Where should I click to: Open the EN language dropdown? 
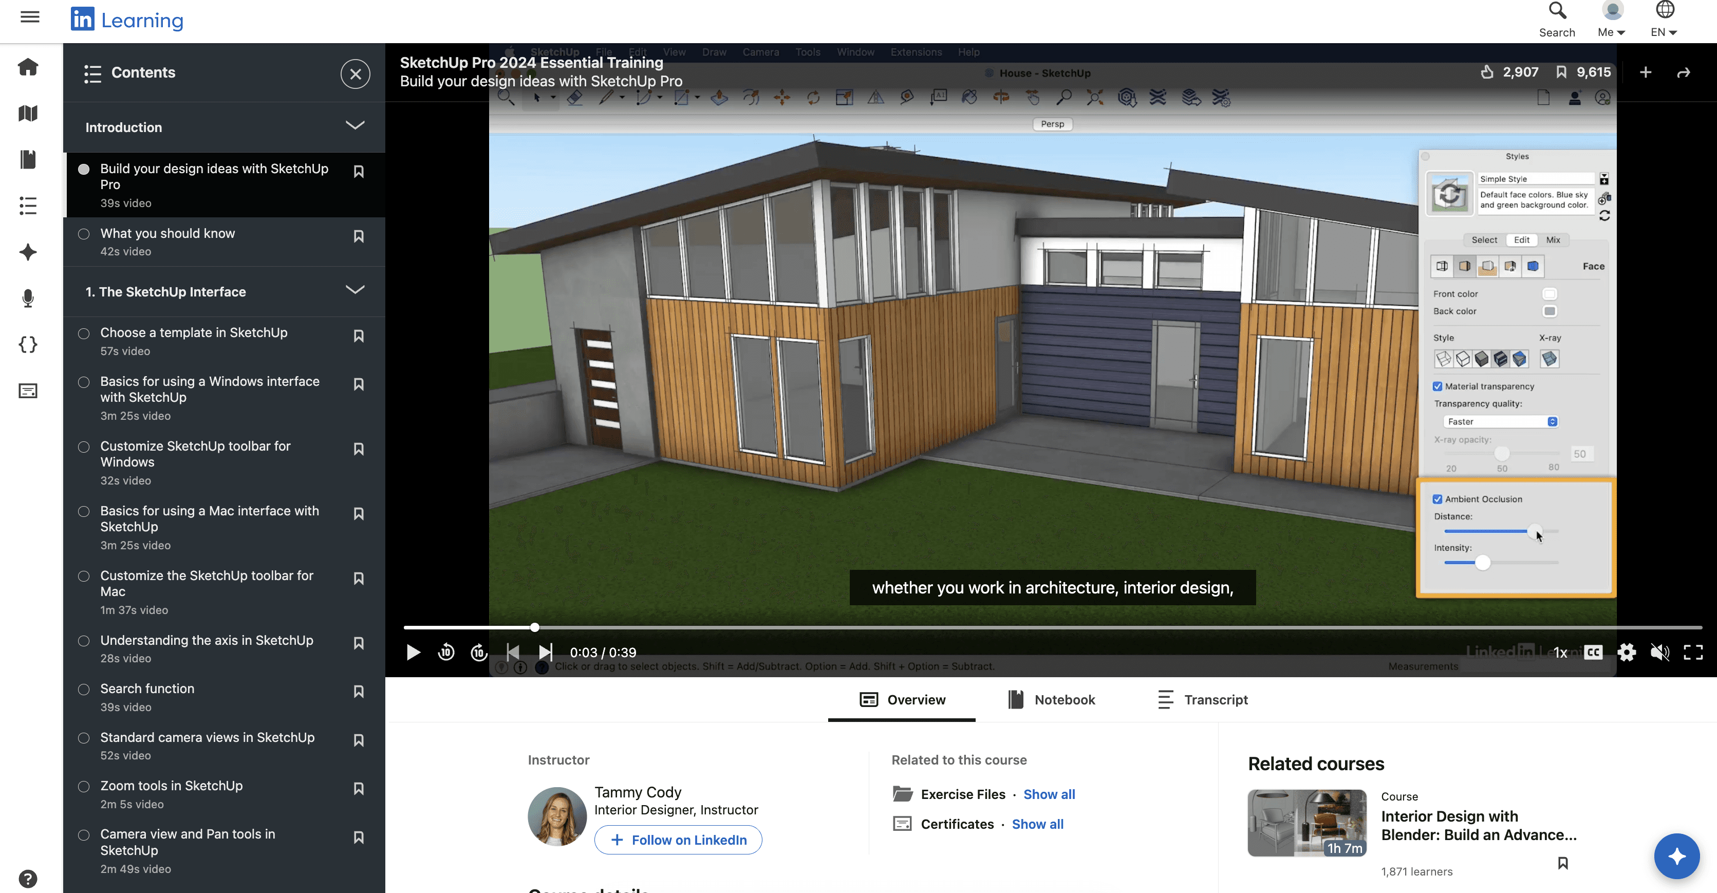click(x=1665, y=20)
